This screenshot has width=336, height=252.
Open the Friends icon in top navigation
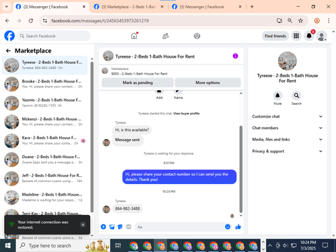click(x=165, y=36)
